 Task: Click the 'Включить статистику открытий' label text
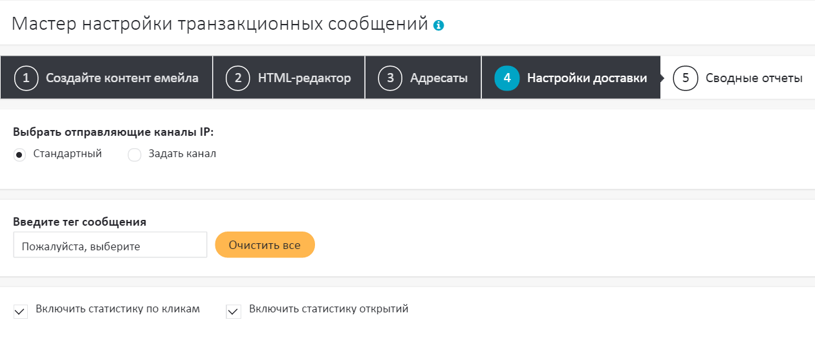pyautogui.click(x=329, y=309)
